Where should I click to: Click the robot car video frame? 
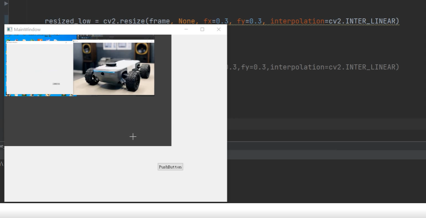pyautogui.click(x=114, y=69)
